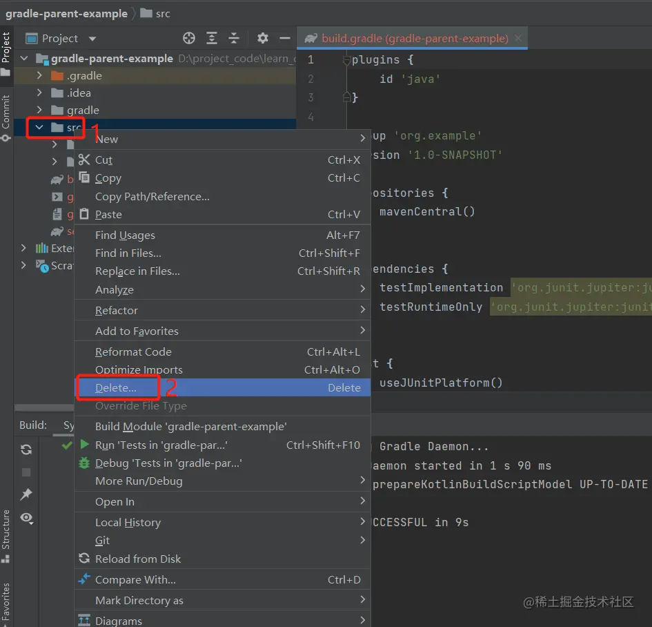Screen dimensions: 652x627
Task: Open the Commit tool window tab
Action: (6, 118)
